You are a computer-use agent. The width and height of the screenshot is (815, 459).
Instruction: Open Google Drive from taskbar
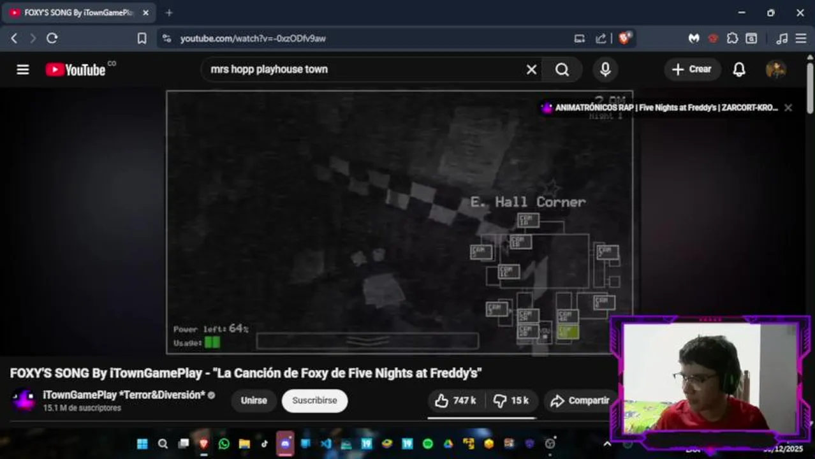click(448, 444)
